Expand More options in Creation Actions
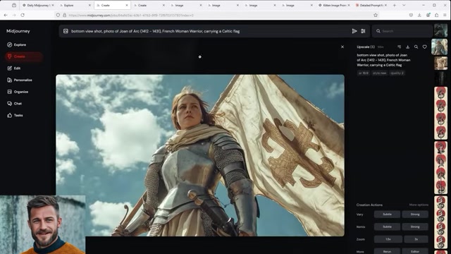Screen dimensions: 451x254 (x=419, y=205)
